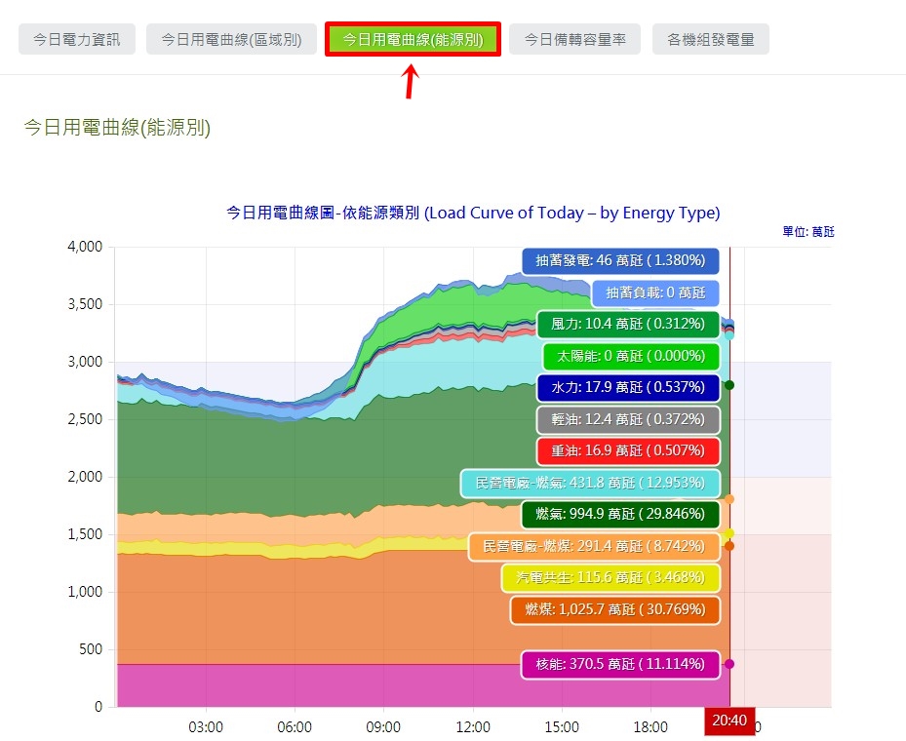This screenshot has width=906, height=741.
Task: Go to 各機組發電量 tab
Action: [x=711, y=39]
